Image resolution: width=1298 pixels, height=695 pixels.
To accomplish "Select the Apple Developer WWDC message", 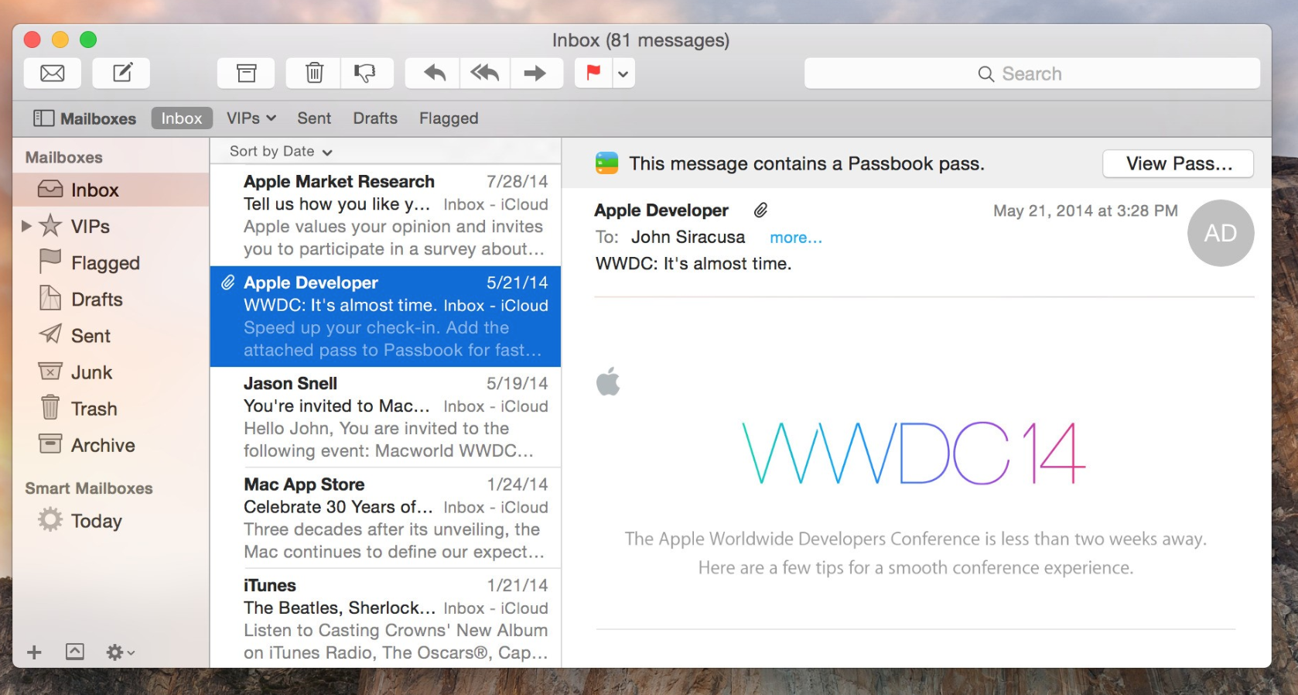I will [x=385, y=317].
